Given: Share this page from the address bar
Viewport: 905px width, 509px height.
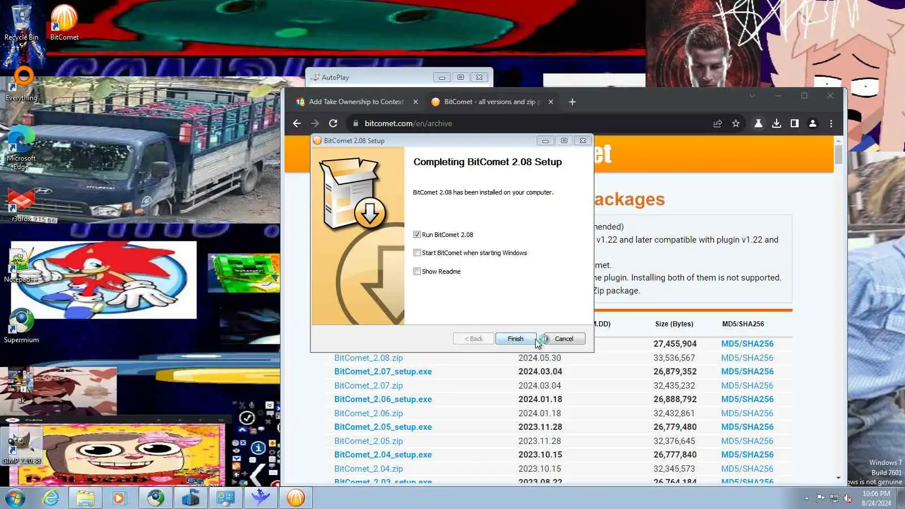Looking at the screenshot, I should (718, 123).
